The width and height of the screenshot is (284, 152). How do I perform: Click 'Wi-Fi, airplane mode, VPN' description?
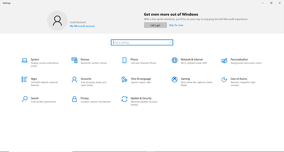point(194,63)
